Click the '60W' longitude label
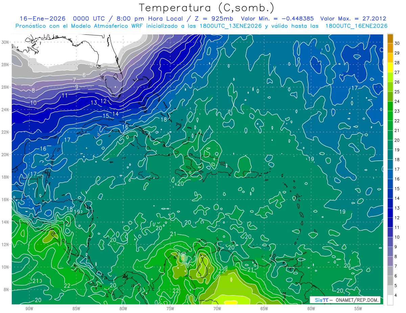The width and height of the screenshot is (406, 313). point(311,309)
